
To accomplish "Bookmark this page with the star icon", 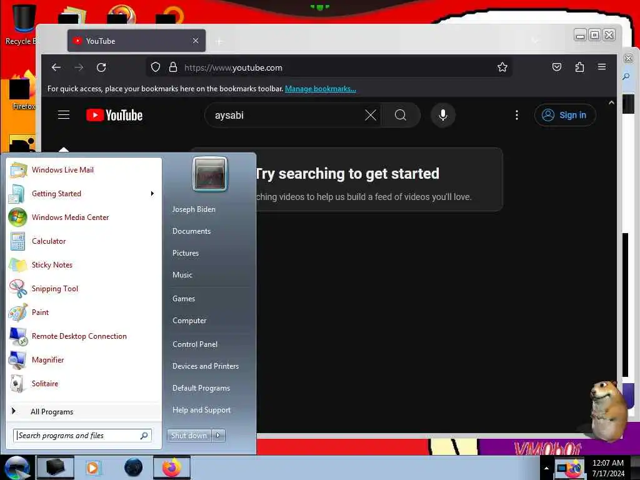I will tap(502, 67).
